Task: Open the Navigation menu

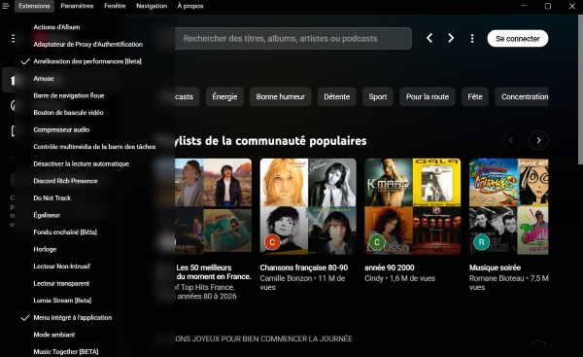Action: (x=152, y=6)
